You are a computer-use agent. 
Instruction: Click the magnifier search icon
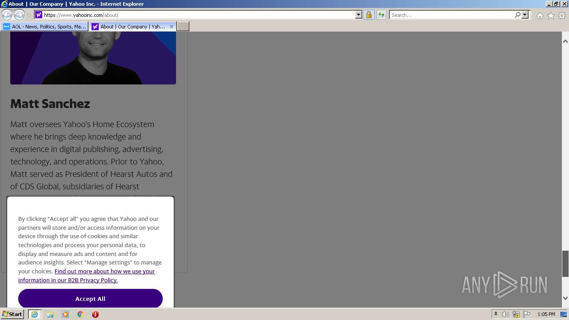click(x=517, y=15)
